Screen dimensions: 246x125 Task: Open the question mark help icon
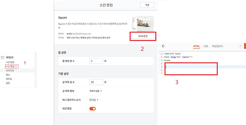240,46
